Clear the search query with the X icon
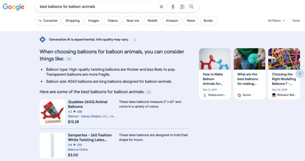The height and width of the screenshot is (161, 305). click(161, 7)
